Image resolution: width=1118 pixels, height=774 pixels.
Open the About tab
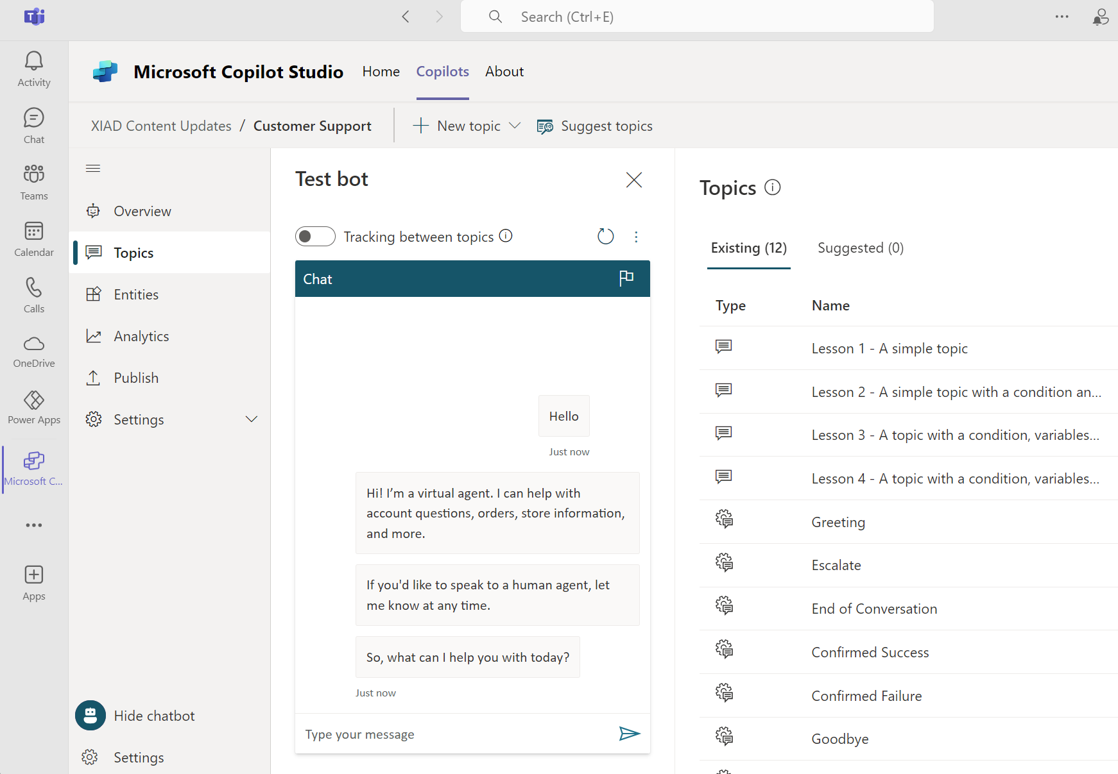coord(504,71)
